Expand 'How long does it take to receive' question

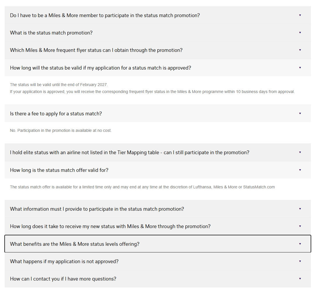pyautogui.click(x=110, y=226)
